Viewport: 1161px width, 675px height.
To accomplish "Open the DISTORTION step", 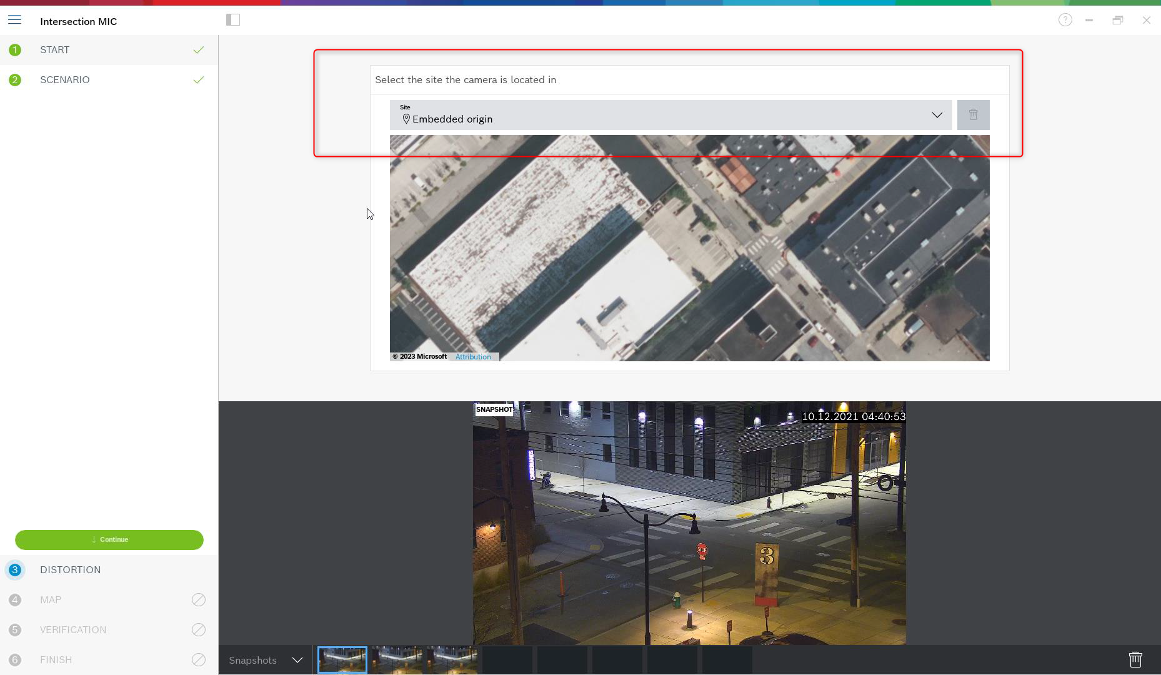I will tap(70, 570).
